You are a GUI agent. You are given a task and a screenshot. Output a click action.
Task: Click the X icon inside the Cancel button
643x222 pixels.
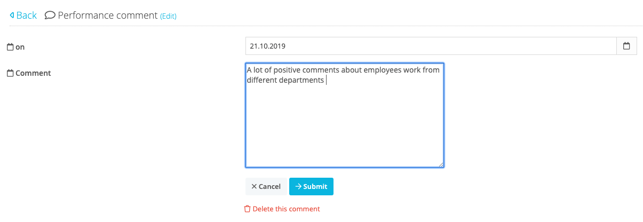[x=254, y=187]
